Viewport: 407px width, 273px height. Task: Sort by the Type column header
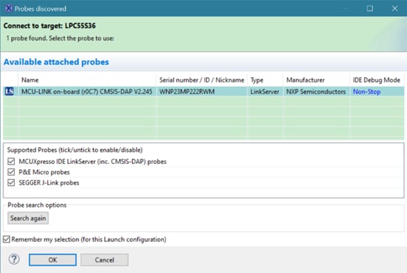(265, 80)
